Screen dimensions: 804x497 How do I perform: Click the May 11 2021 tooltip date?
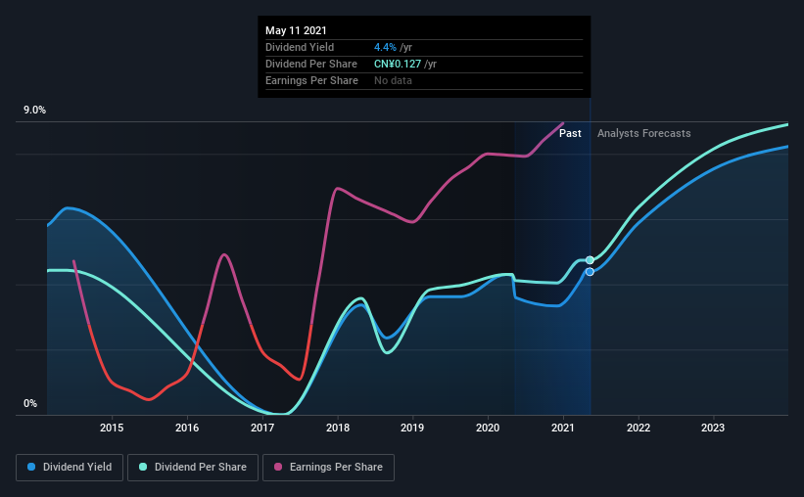[x=296, y=30]
